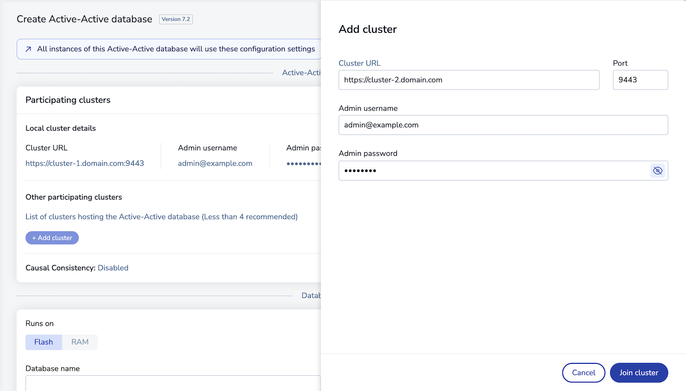This screenshot has height=391, width=686.
Task: Click the local admin@example.com username
Action: click(215, 163)
